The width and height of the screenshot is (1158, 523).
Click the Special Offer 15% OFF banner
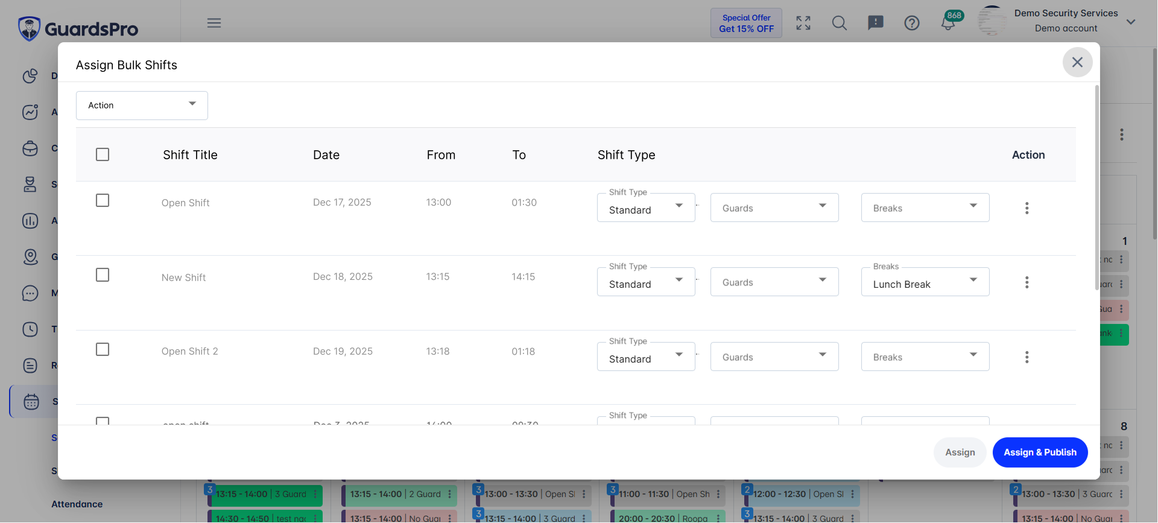(x=746, y=24)
